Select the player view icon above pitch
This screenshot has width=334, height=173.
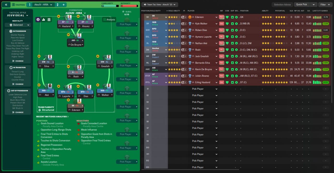[38, 20]
